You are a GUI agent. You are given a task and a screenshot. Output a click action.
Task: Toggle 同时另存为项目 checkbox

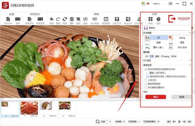tap(147, 77)
